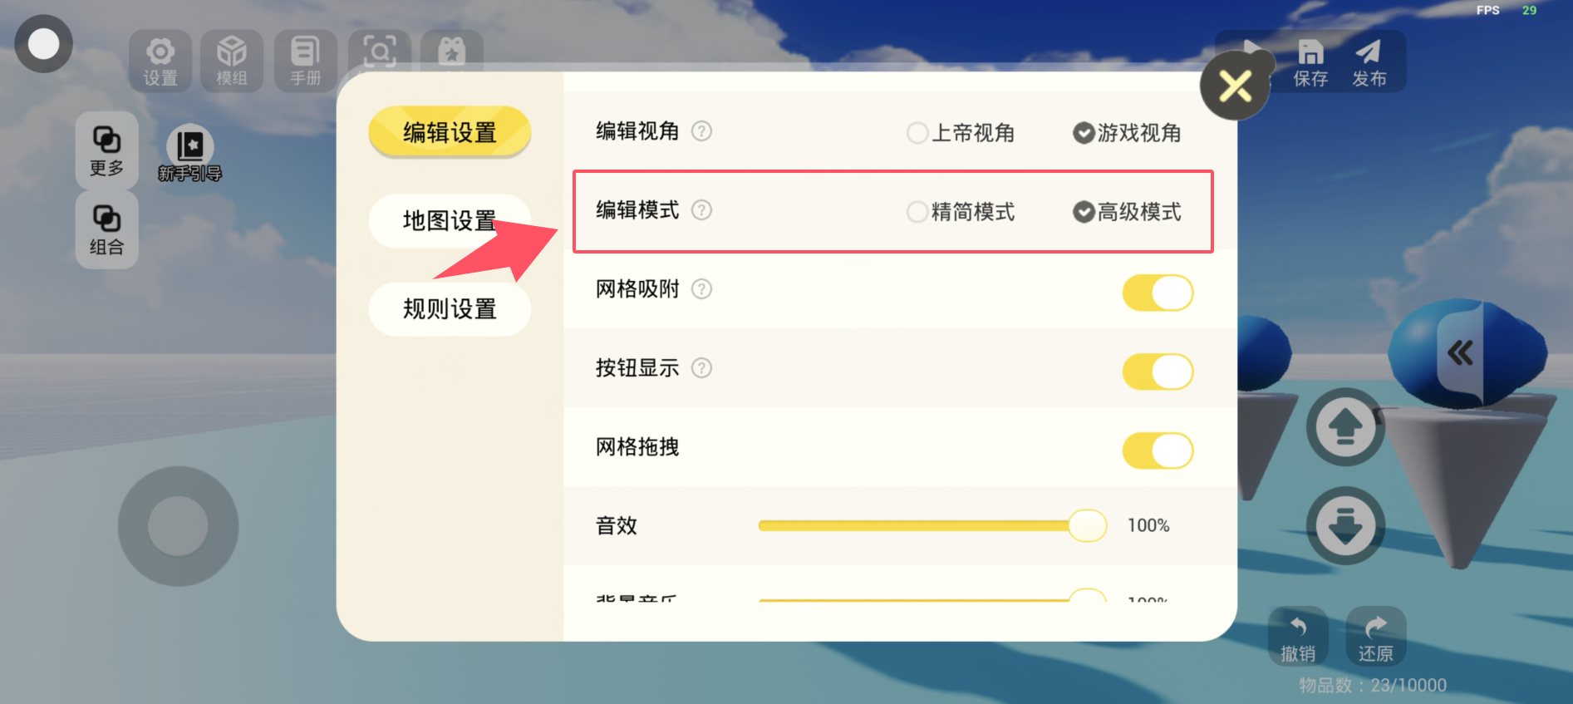Switch to the 地图设置 tab
The width and height of the screenshot is (1573, 704).
(x=449, y=221)
